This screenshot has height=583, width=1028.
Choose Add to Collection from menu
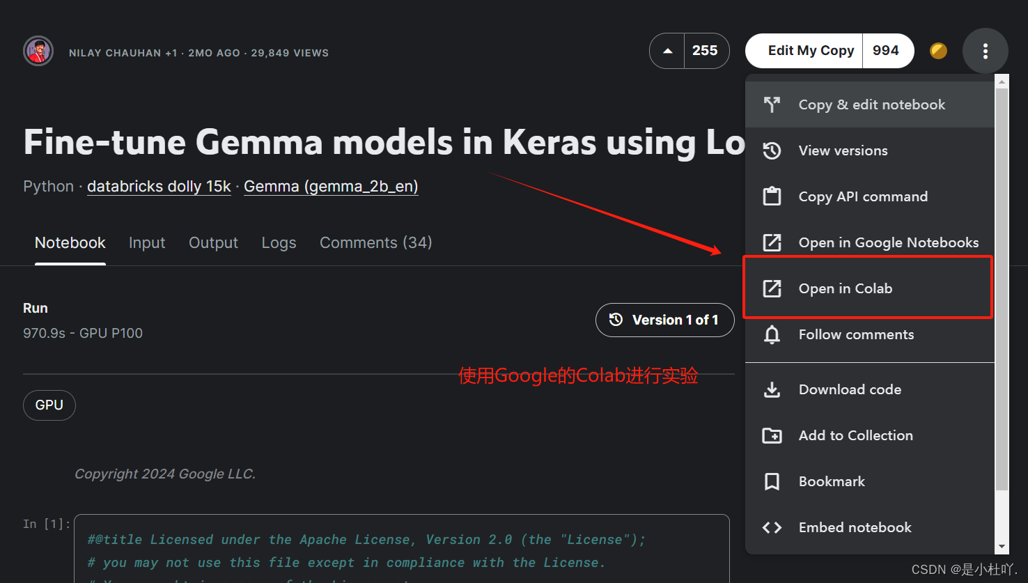point(870,435)
